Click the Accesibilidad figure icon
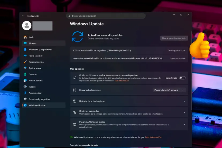Viewport: 222px width, 148px height. [25, 93]
